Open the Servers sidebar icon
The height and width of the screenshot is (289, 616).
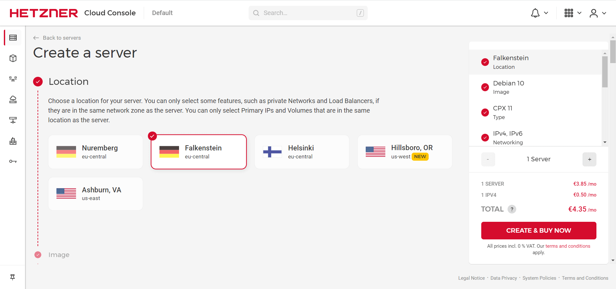click(13, 38)
